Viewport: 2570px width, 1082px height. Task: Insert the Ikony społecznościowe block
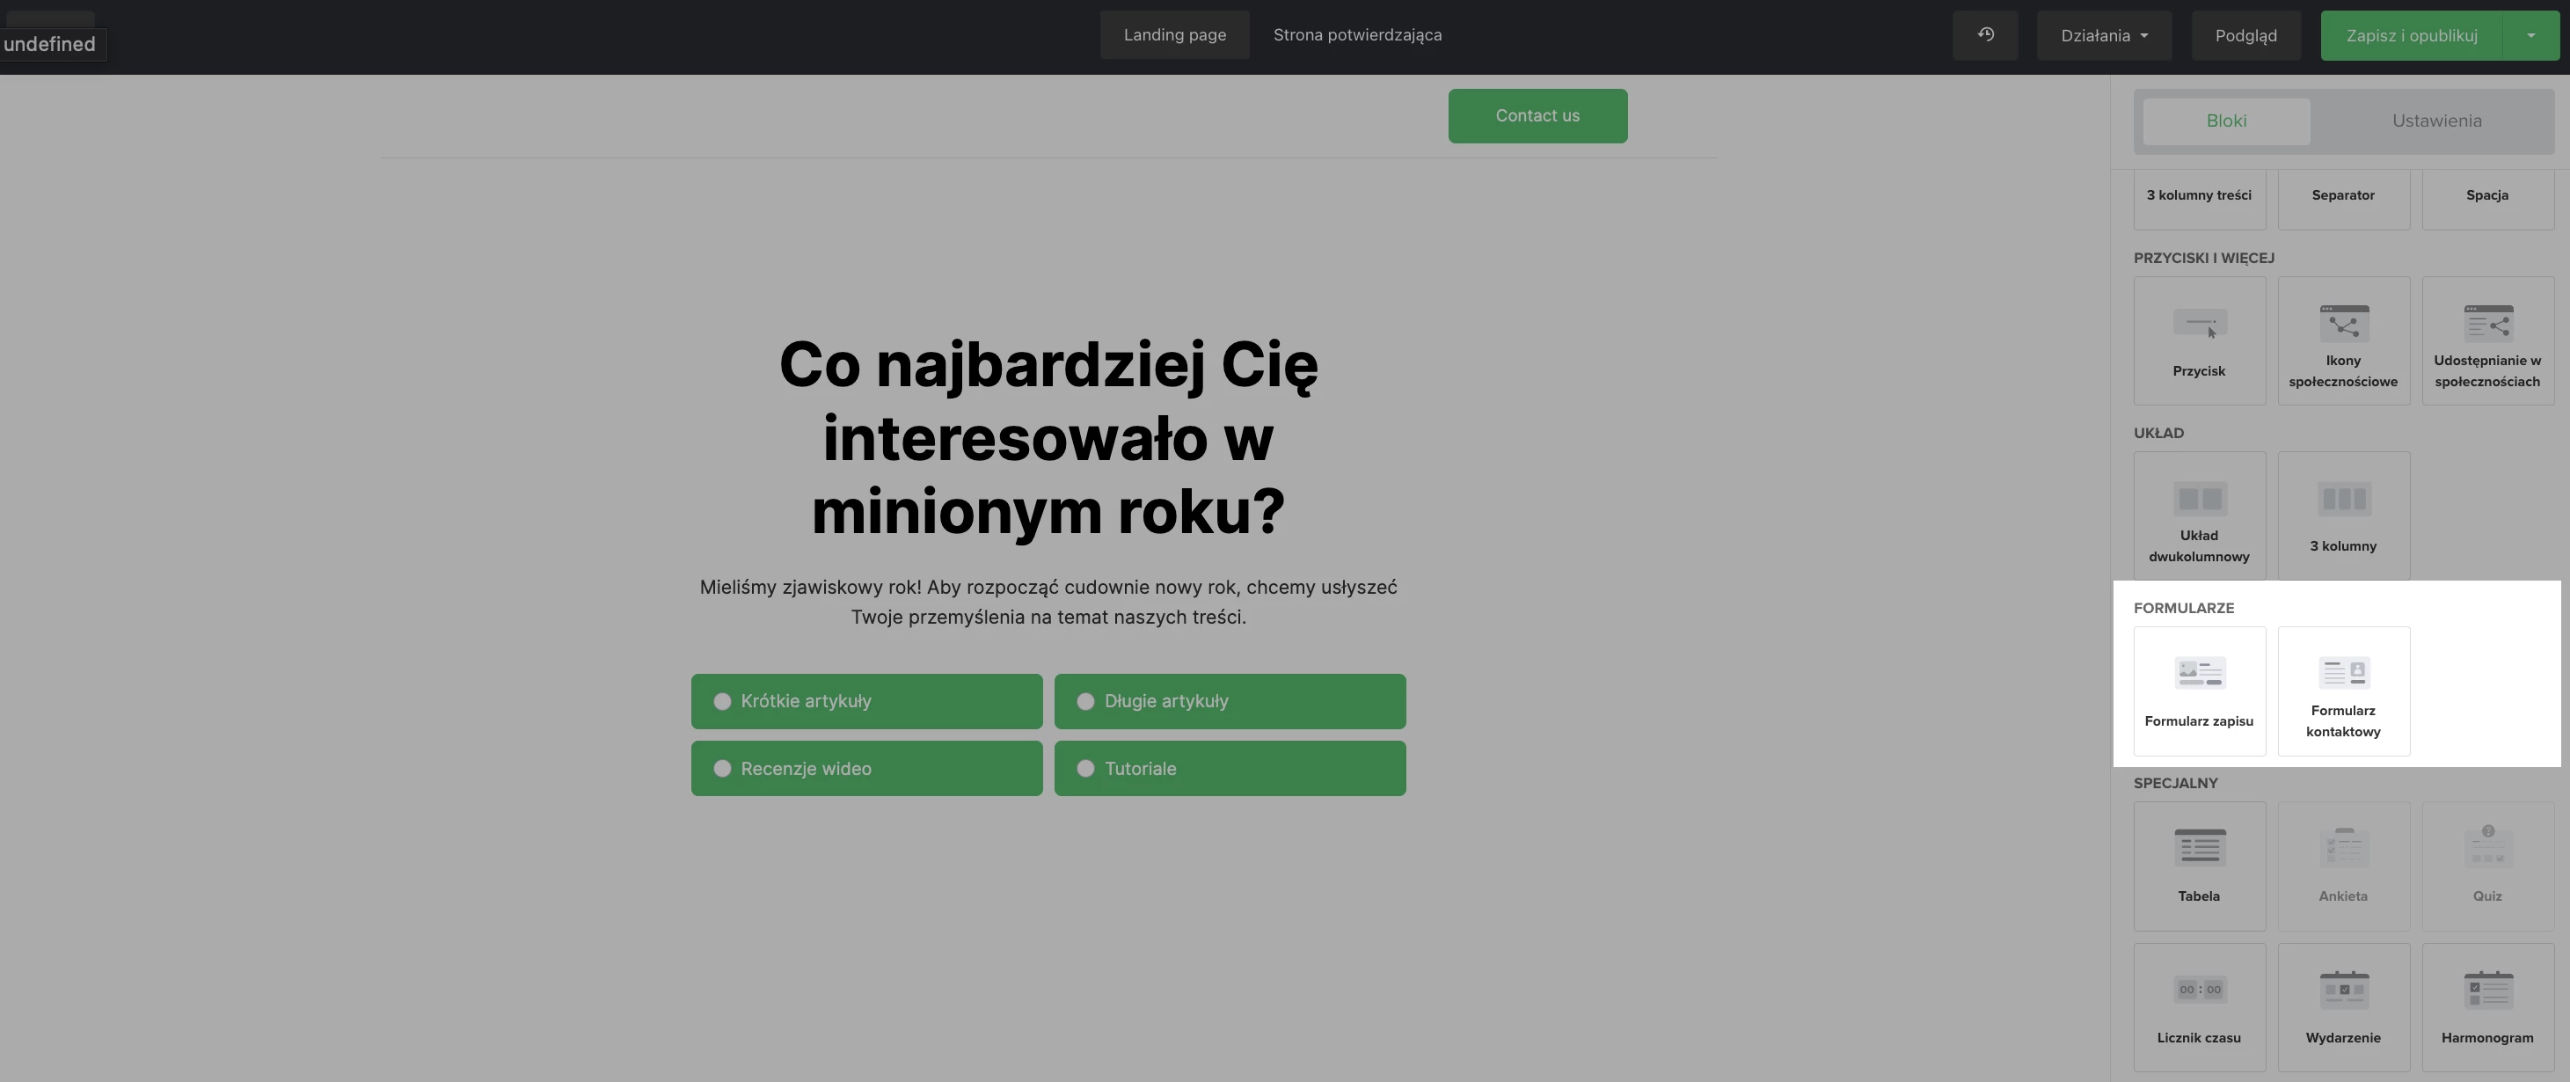(x=2342, y=340)
